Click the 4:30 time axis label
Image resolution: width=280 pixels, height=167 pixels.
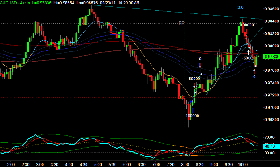pyautogui.click(x=83, y=164)
